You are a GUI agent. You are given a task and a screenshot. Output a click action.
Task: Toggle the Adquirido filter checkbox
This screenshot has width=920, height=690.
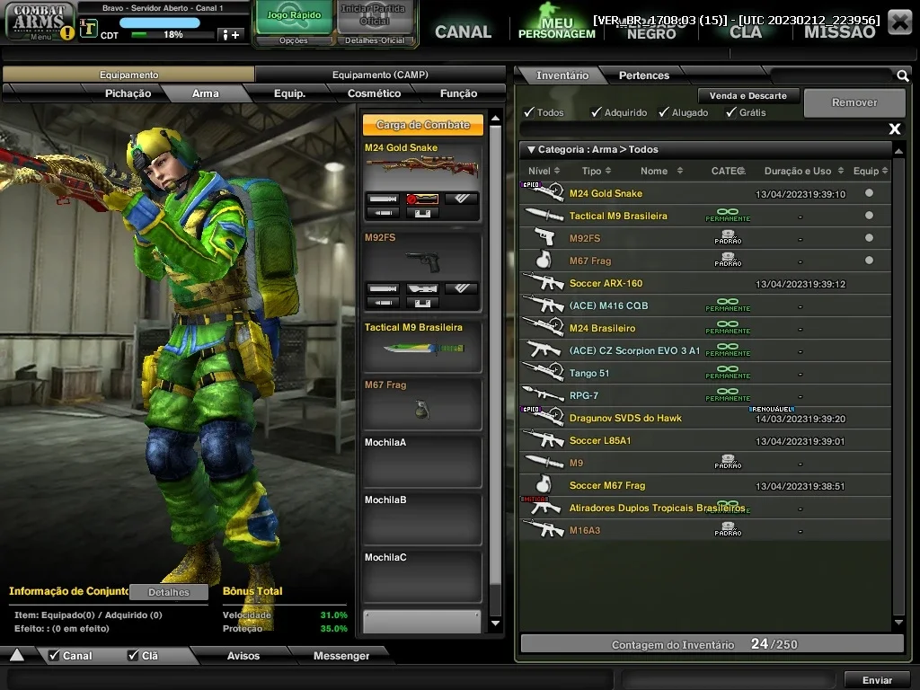[x=597, y=111]
